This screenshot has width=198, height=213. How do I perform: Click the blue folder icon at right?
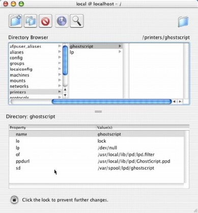tap(183, 21)
